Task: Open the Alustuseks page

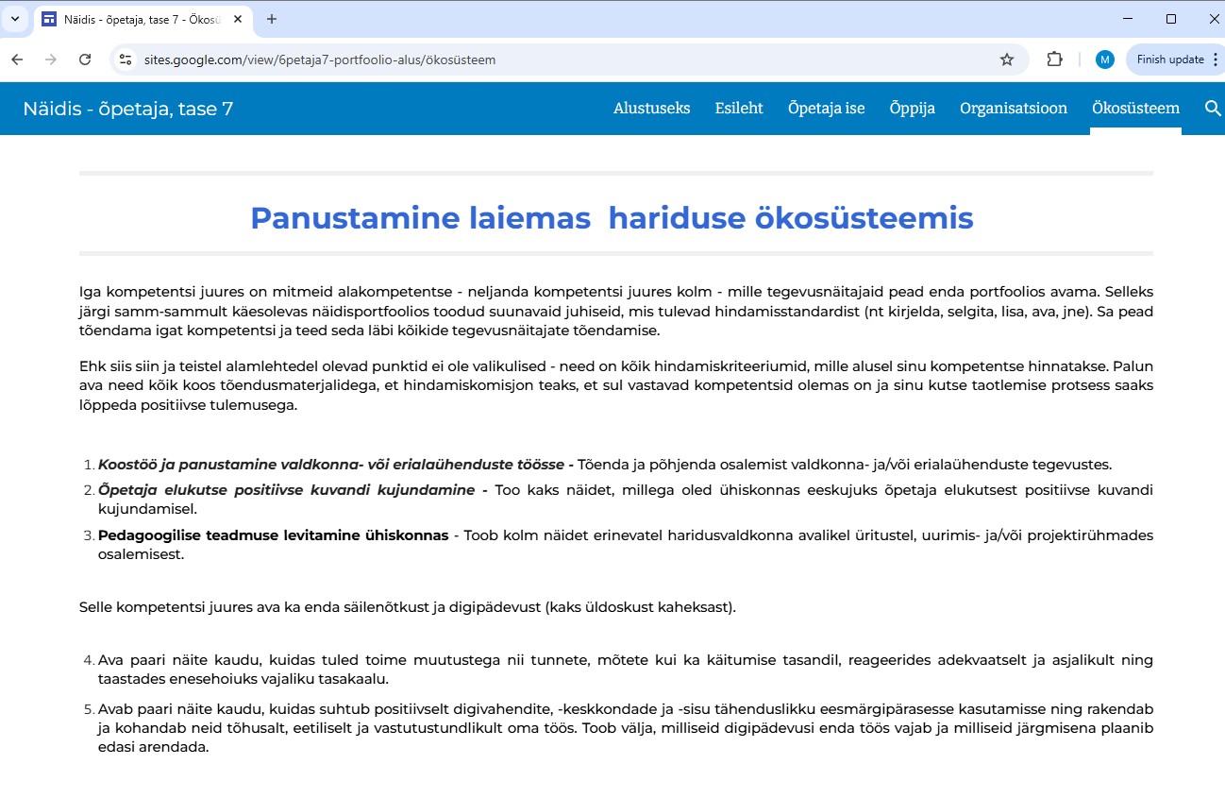Action: (651, 109)
